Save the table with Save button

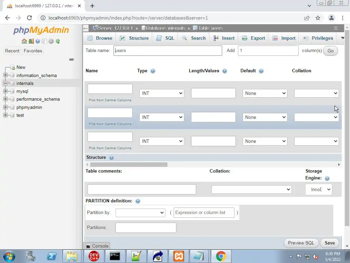point(329,243)
